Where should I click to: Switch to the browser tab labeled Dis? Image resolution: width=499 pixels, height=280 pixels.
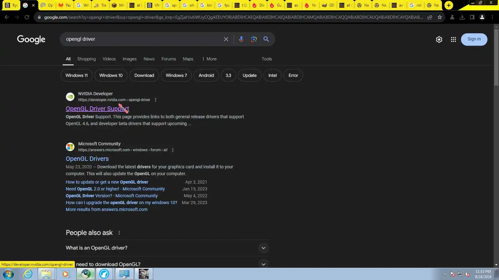[259, 5]
